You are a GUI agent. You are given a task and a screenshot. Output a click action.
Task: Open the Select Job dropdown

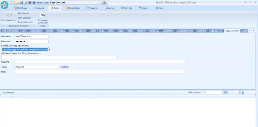point(100,2)
